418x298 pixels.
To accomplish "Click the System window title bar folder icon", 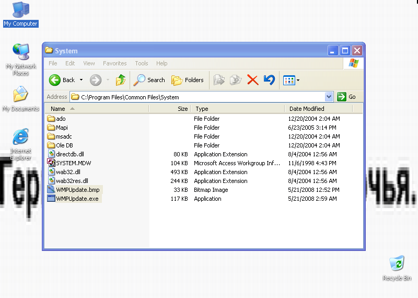I will (49, 50).
